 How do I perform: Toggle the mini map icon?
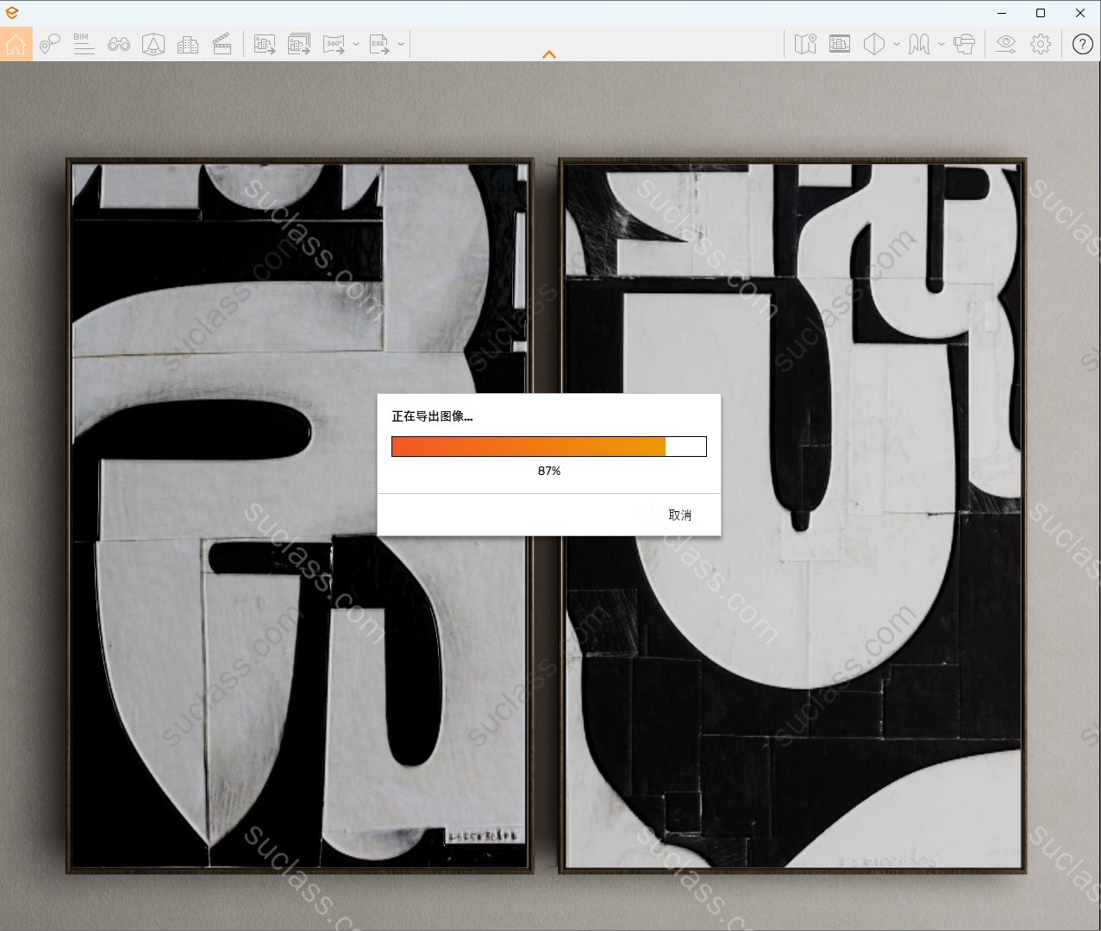(805, 44)
